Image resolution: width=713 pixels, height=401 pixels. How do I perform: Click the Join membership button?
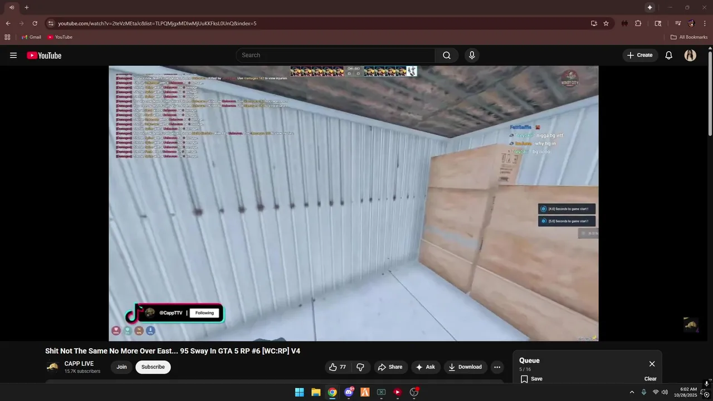click(x=121, y=367)
